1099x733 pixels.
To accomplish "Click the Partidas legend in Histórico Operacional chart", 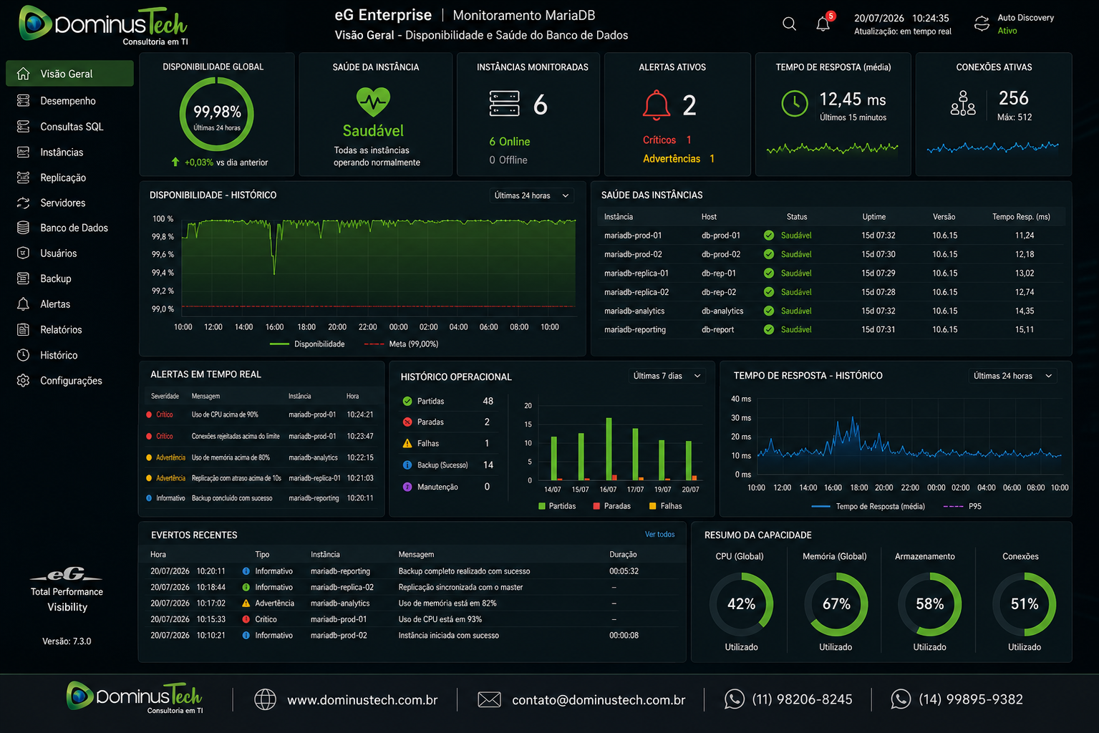I will coord(556,506).
